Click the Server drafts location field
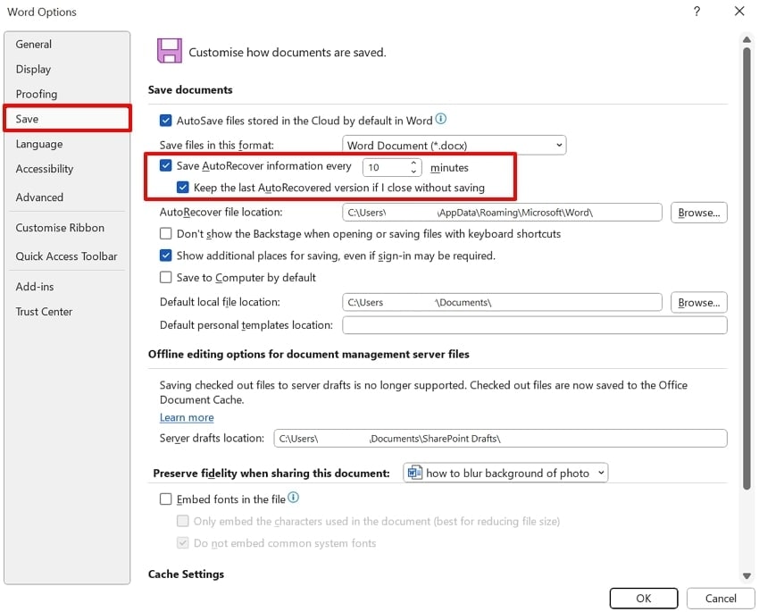 pos(500,438)
